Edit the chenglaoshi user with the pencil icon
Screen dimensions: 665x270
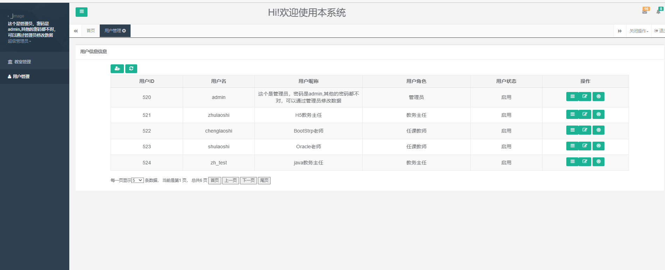585,130
